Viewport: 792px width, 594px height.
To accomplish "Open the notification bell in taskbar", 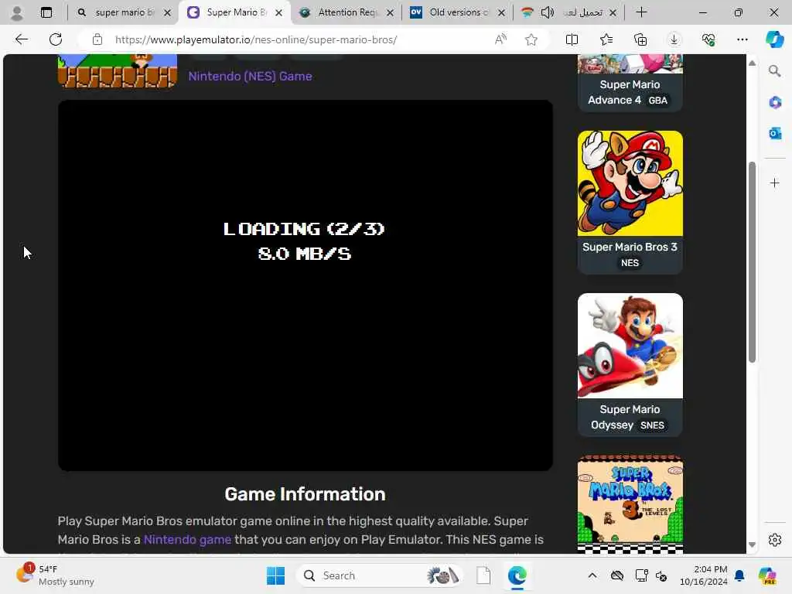I will click(739, 575).
